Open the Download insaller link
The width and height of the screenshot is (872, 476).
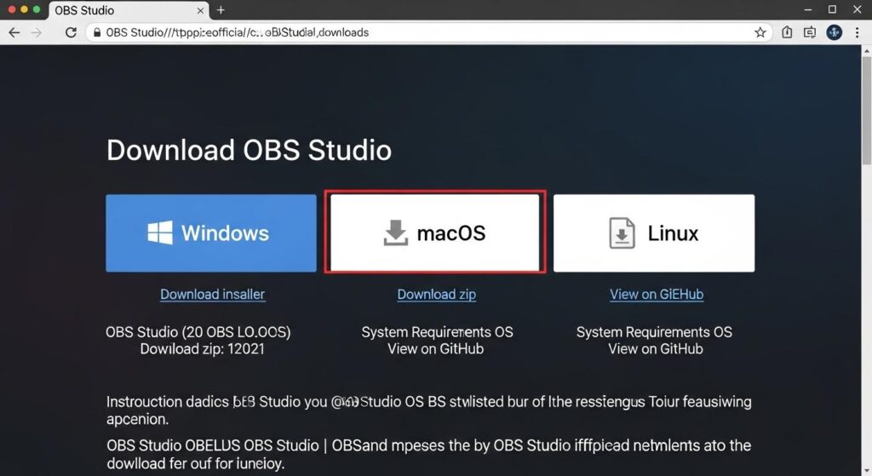212,294
